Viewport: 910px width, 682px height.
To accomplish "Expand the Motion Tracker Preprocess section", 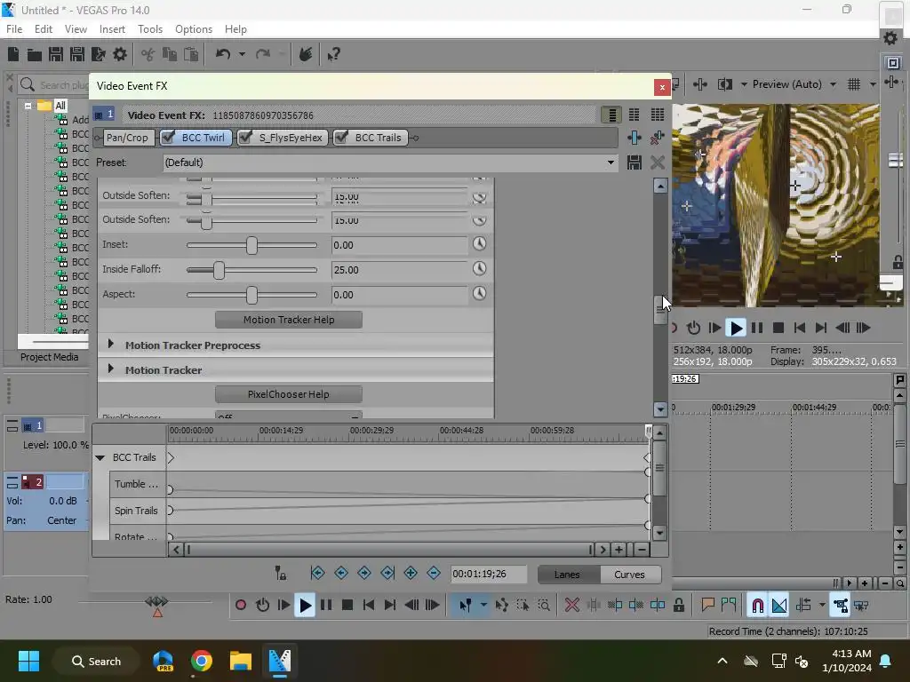I will [x=111, y=345].
